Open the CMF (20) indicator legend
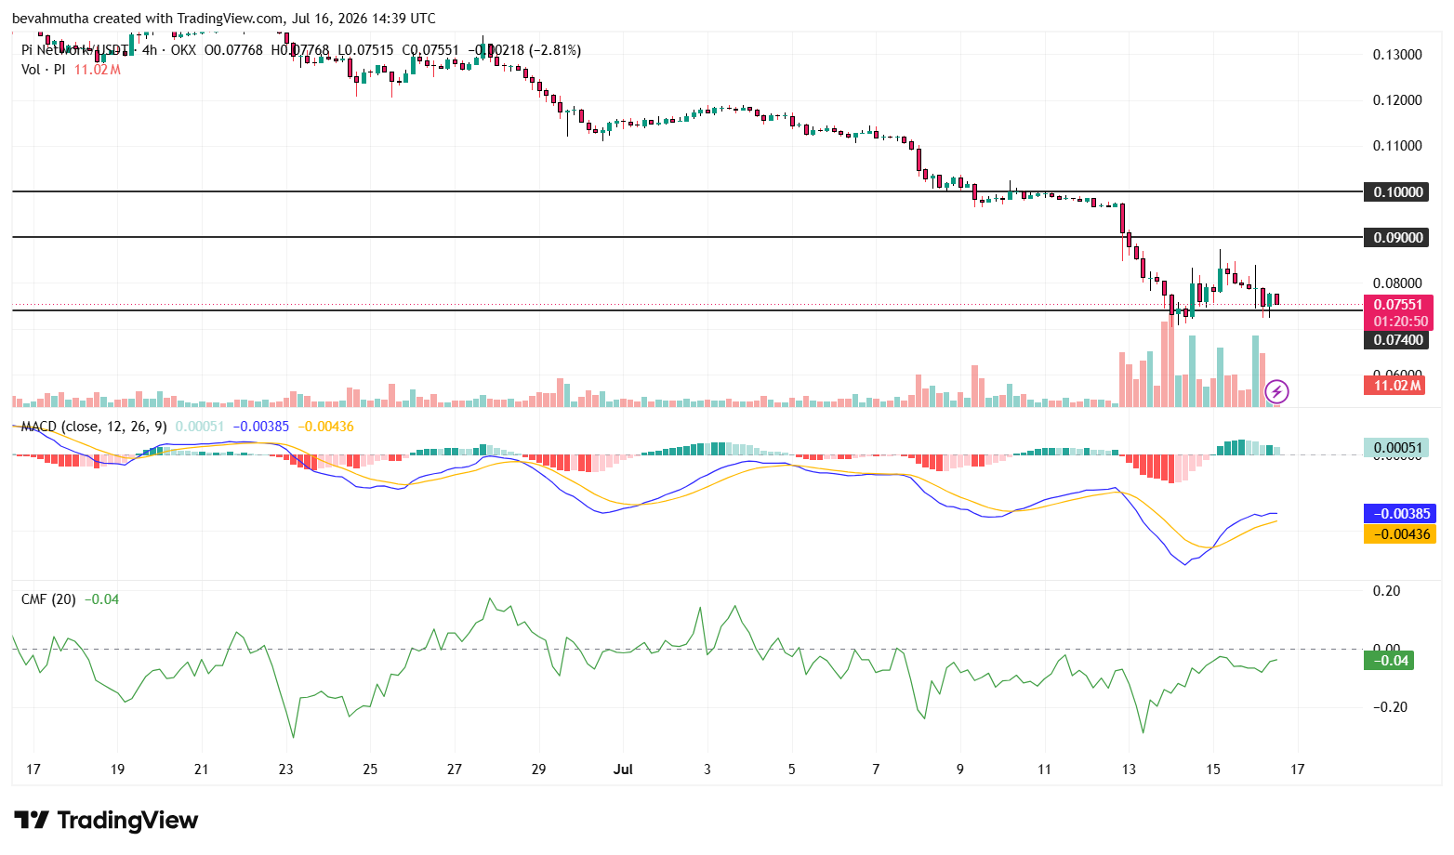Viewport: 1454px width, 855px height. click(x=48, y=599)
